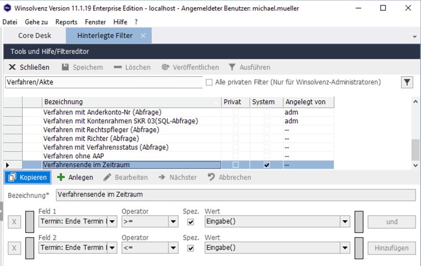Screen dimensions: 421x266
Task: Open the ? menu
Action: pyautogui.click(x=136, y=22)
